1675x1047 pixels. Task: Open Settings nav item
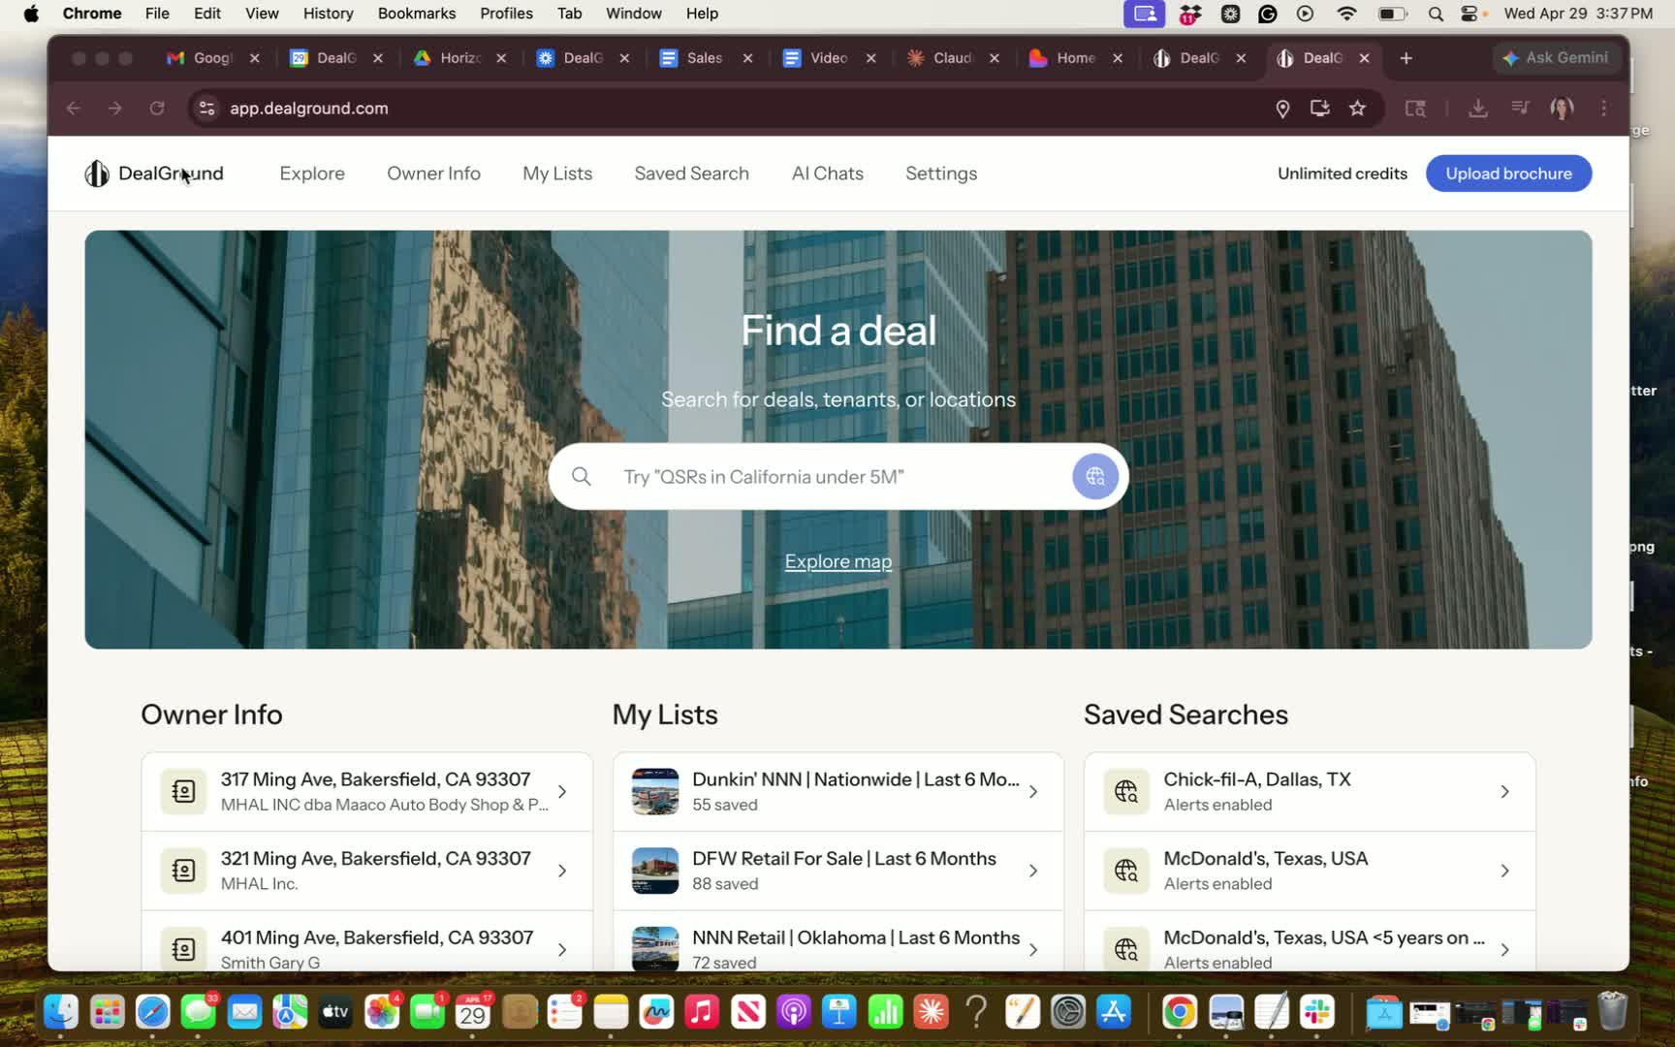coord(941,174)
